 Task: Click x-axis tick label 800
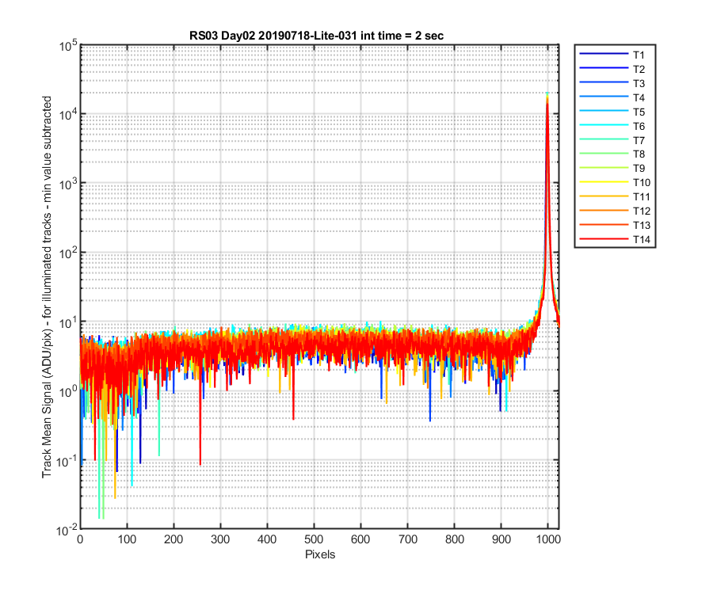pos(454,539)
